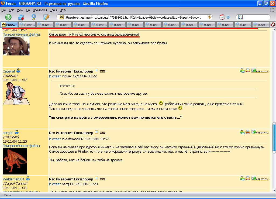
Task: Click the blue toolbar icon with red plus
Action: point(21,17)
